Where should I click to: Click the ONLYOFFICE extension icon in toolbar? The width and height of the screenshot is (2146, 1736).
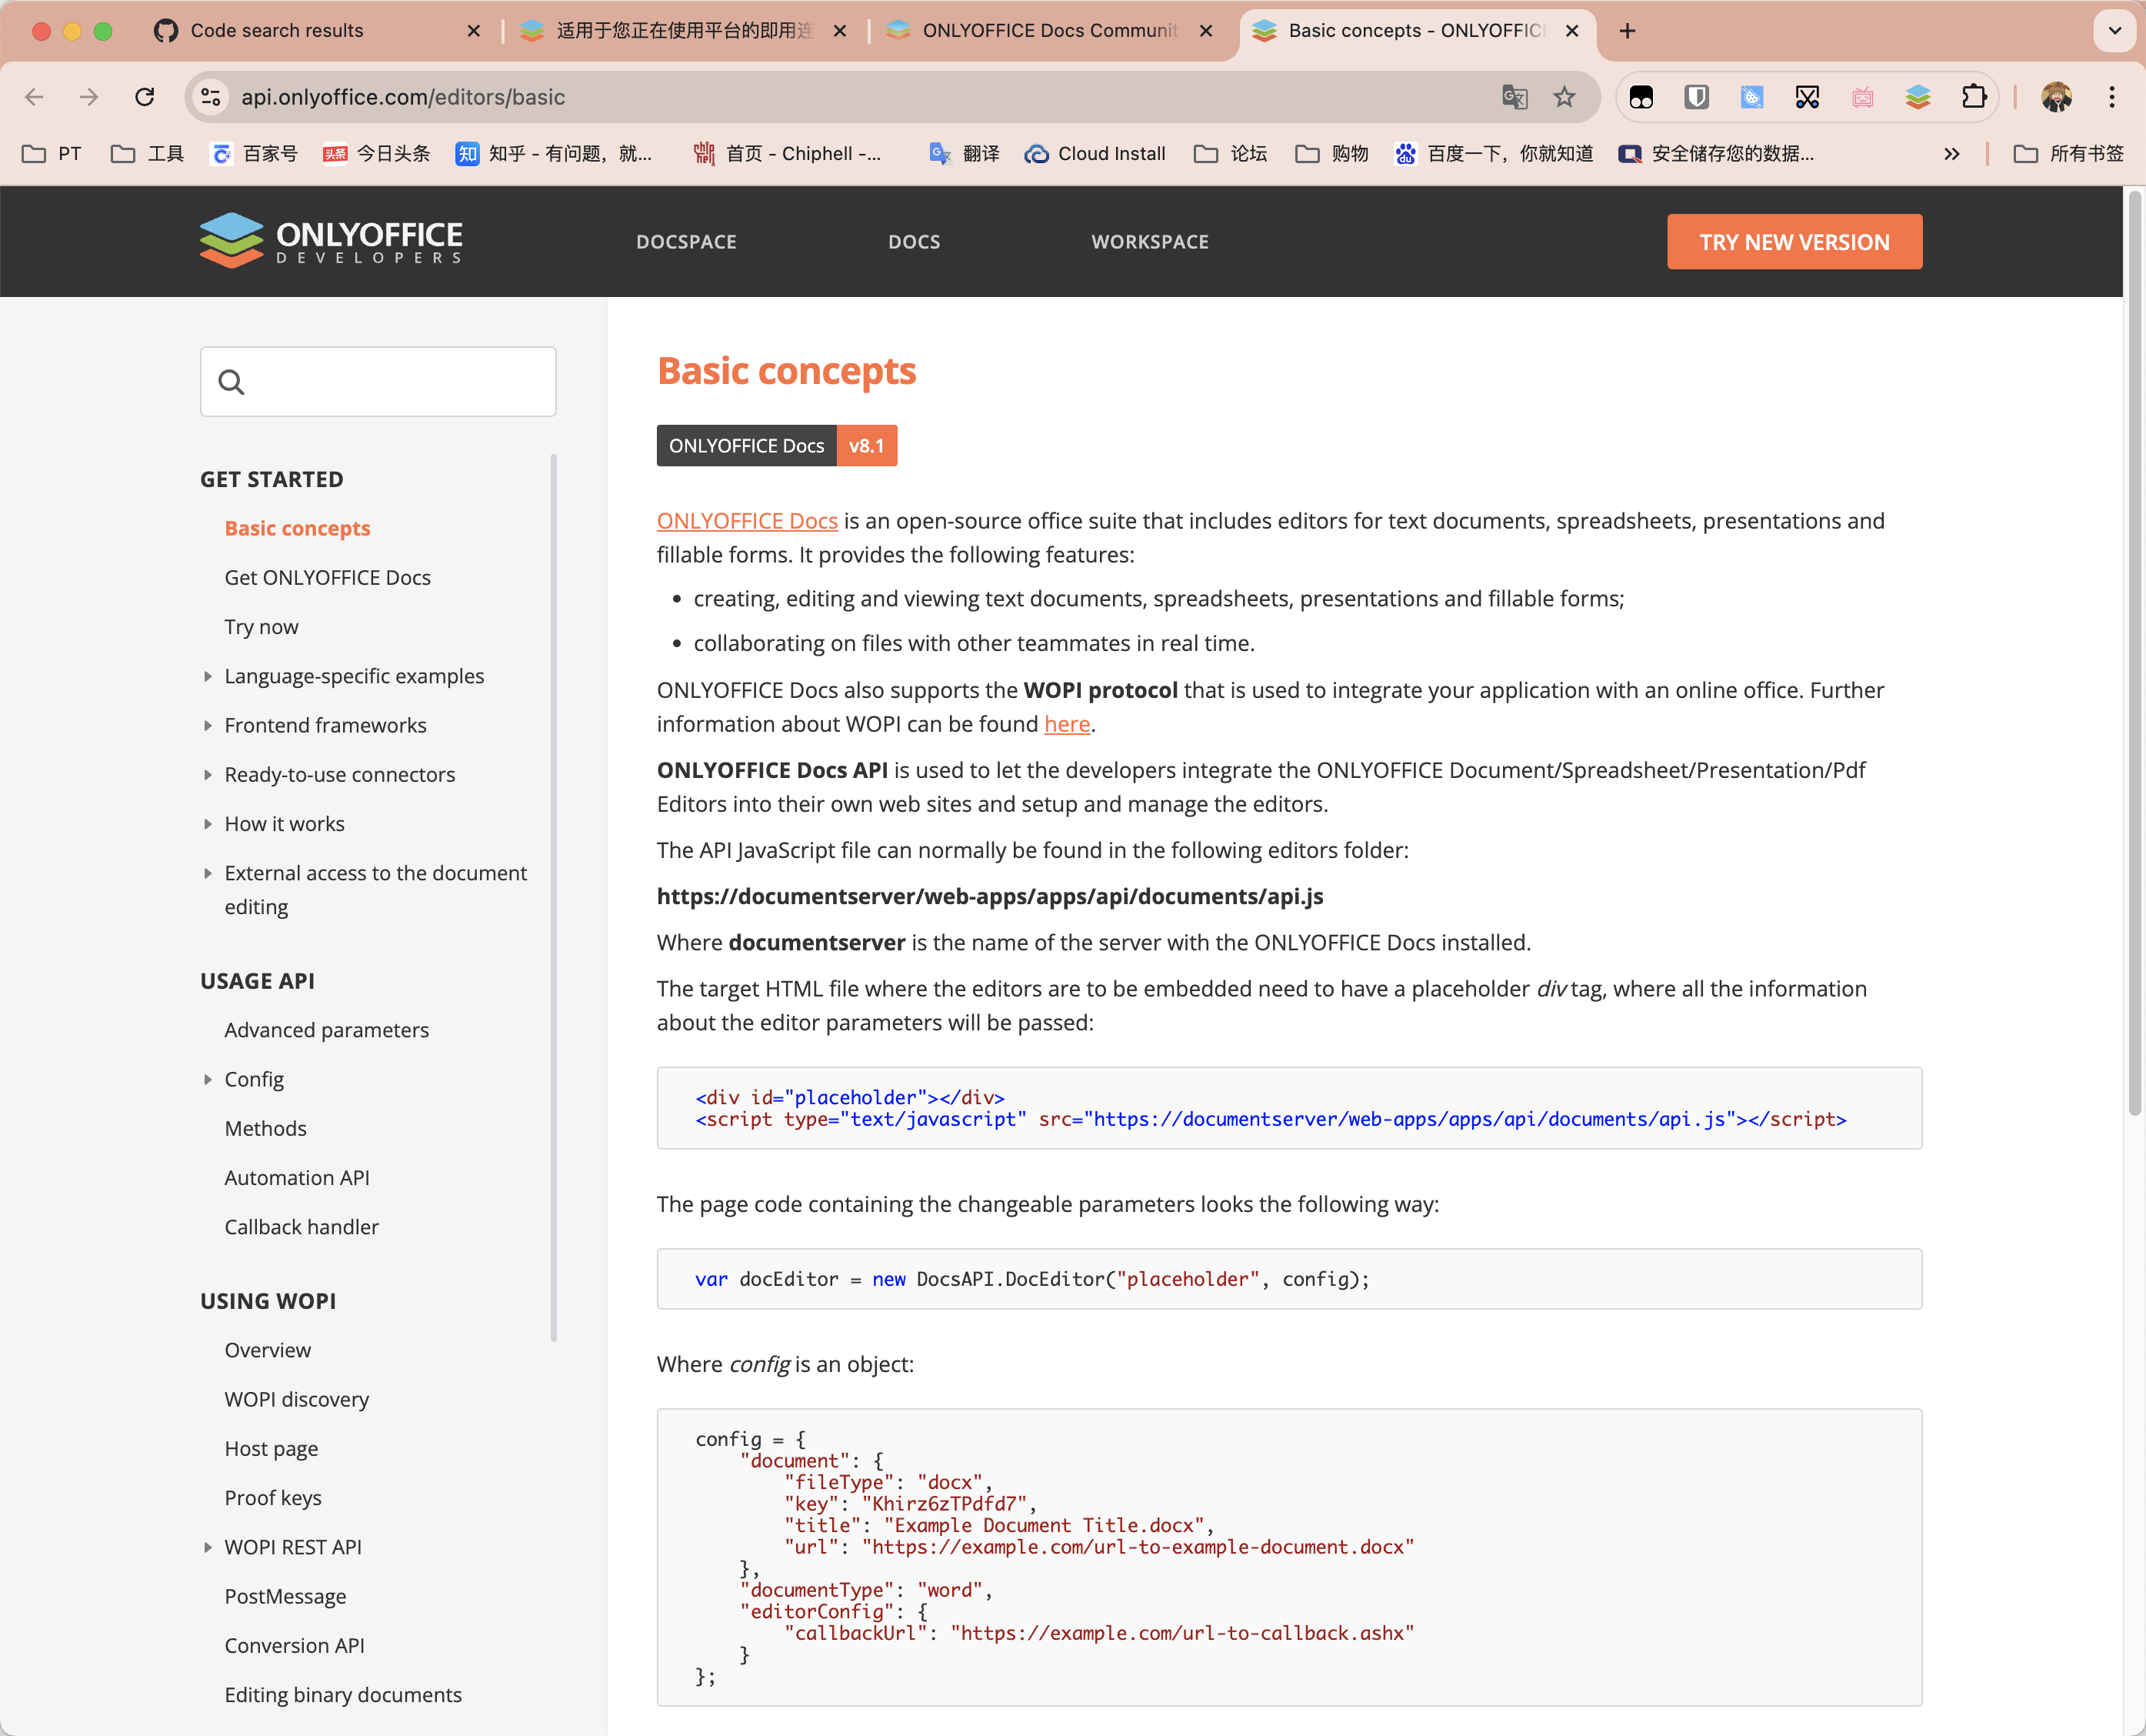click(1917, 97)
